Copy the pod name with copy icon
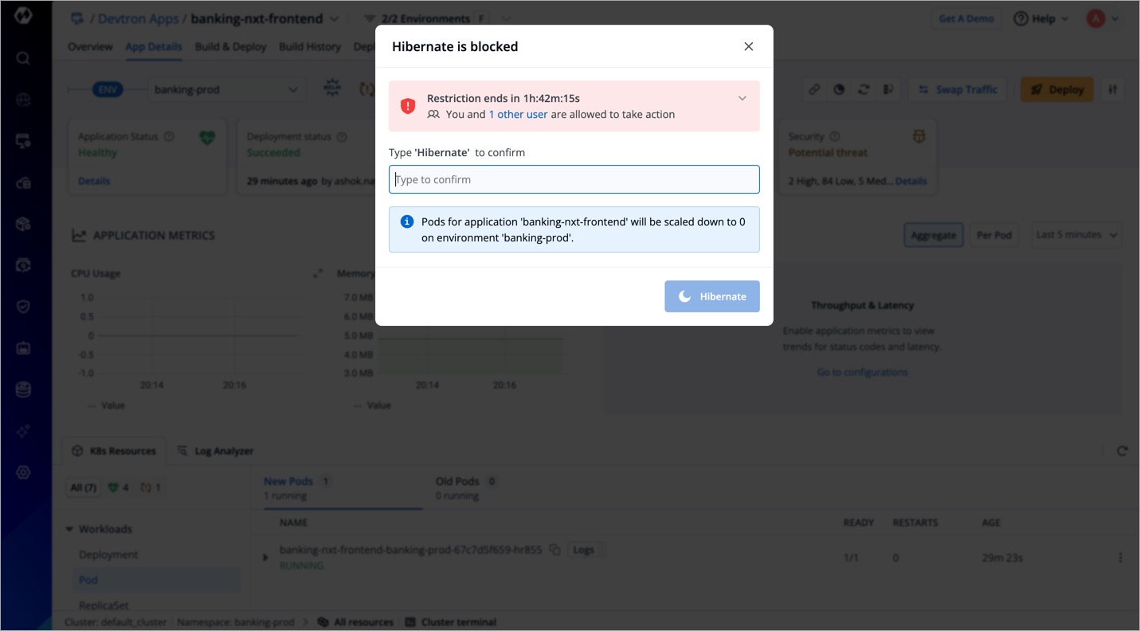Screen dimensions: 1140x631 pyautogui.click(x=555, y=550)
